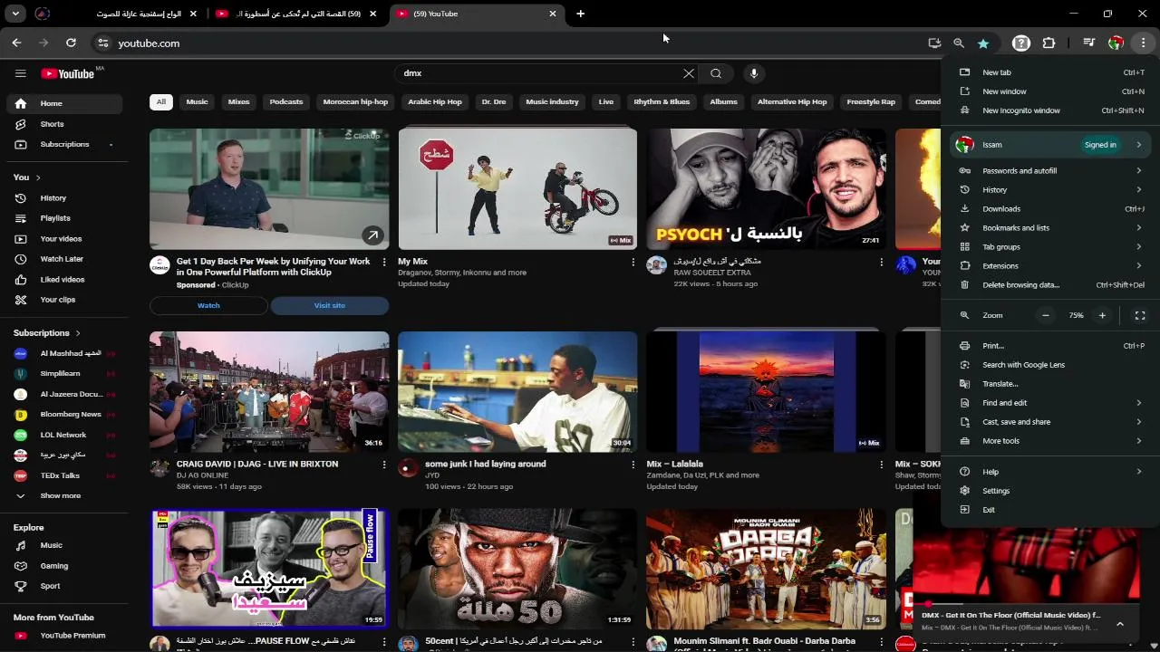Open 50 Cent video thumbnail

click(517, 569)
